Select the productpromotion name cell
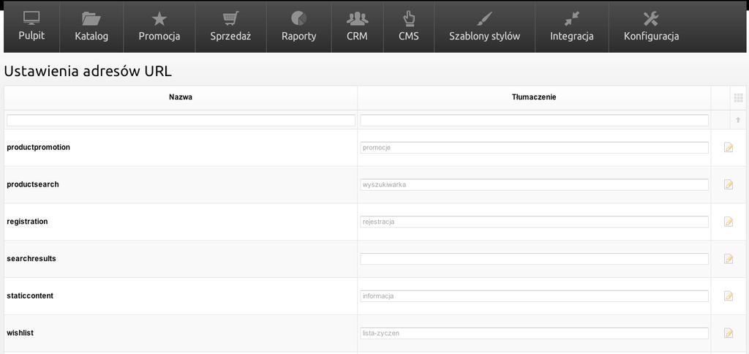Viewport: 749px width, 354px height. tap(181, 148)
